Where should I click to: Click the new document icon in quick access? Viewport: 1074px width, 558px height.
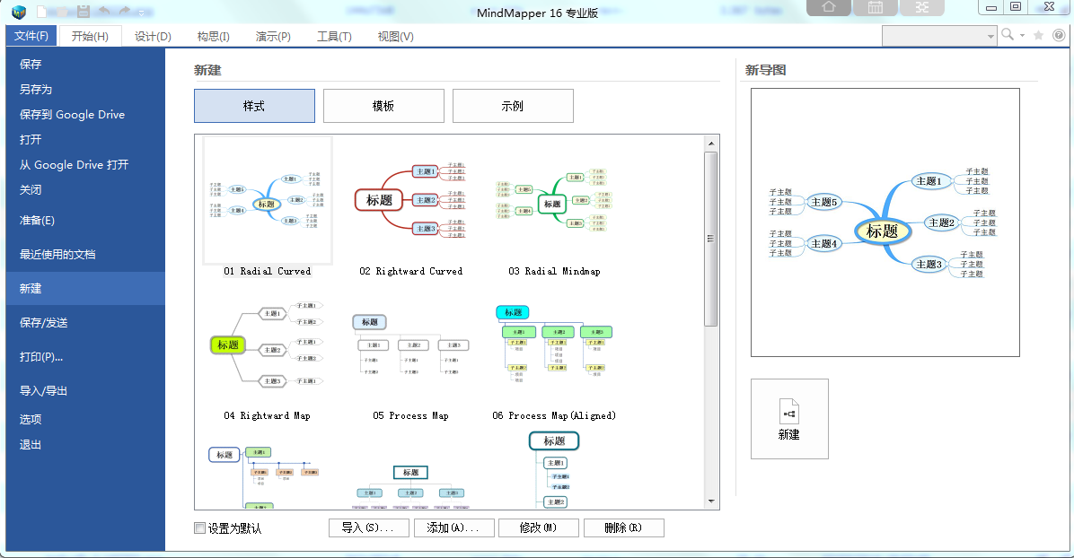(x=42, y=12)
